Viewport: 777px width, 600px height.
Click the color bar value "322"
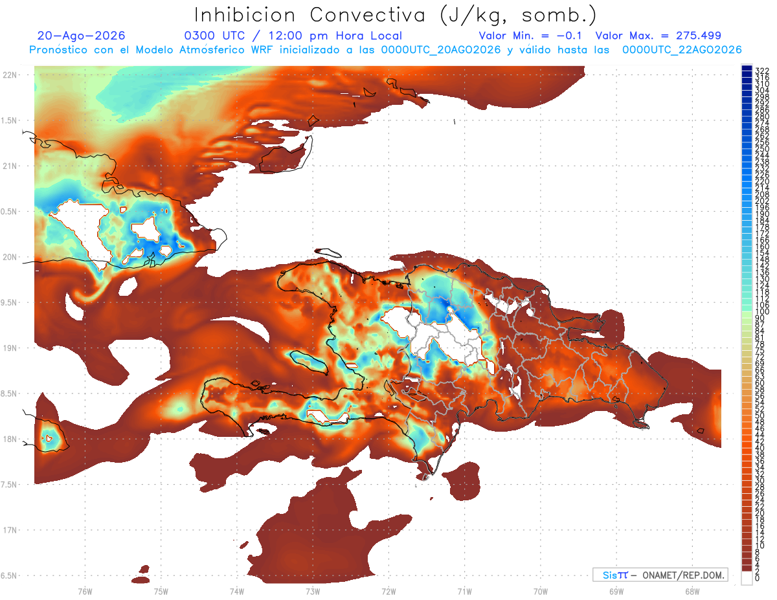point(762,71)
